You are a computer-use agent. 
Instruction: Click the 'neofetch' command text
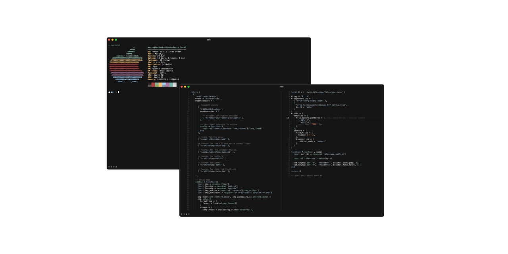pyautogui.click(x=115, y=45)
